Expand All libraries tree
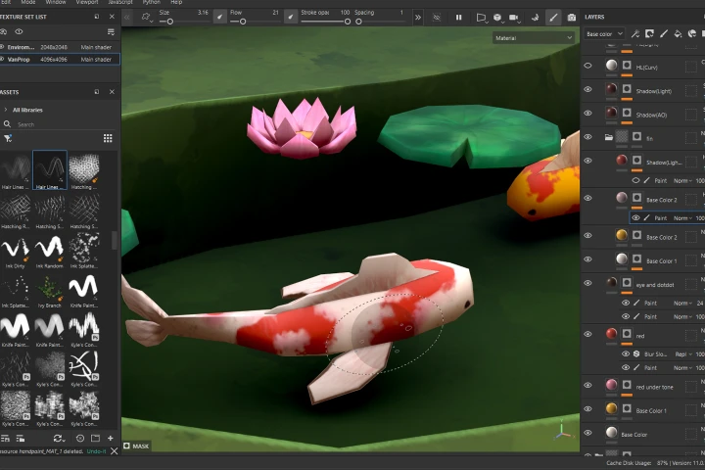Image resolution: width=705 pixels, height=470 pixels. coord(6,110)
